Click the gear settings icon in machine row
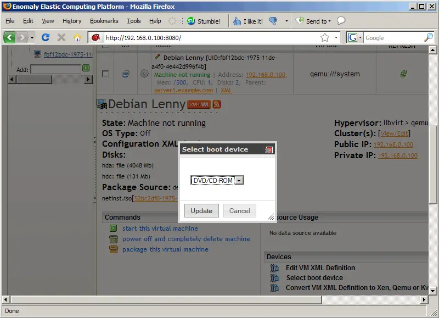Screen dimensions: 439x318 coord(144,74)
